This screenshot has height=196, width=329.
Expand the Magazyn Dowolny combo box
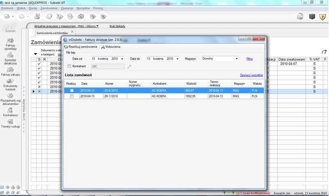click(236, 59)
